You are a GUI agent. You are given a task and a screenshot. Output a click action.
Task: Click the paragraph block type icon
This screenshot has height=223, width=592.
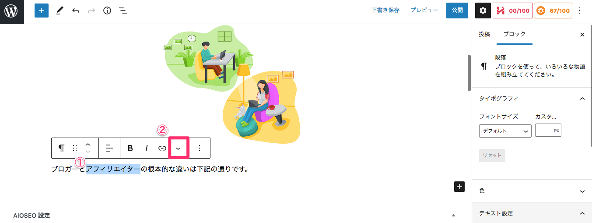[62, 148]
